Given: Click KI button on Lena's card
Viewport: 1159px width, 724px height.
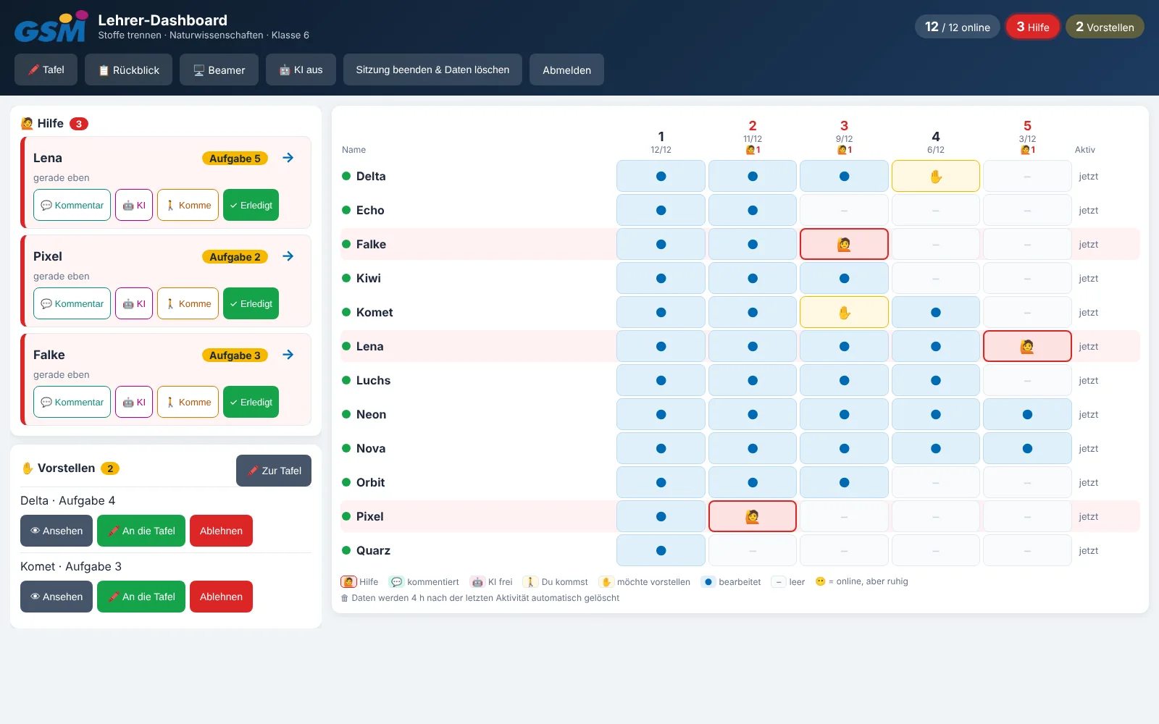Looking at the screenshot, I should [134, 205].
